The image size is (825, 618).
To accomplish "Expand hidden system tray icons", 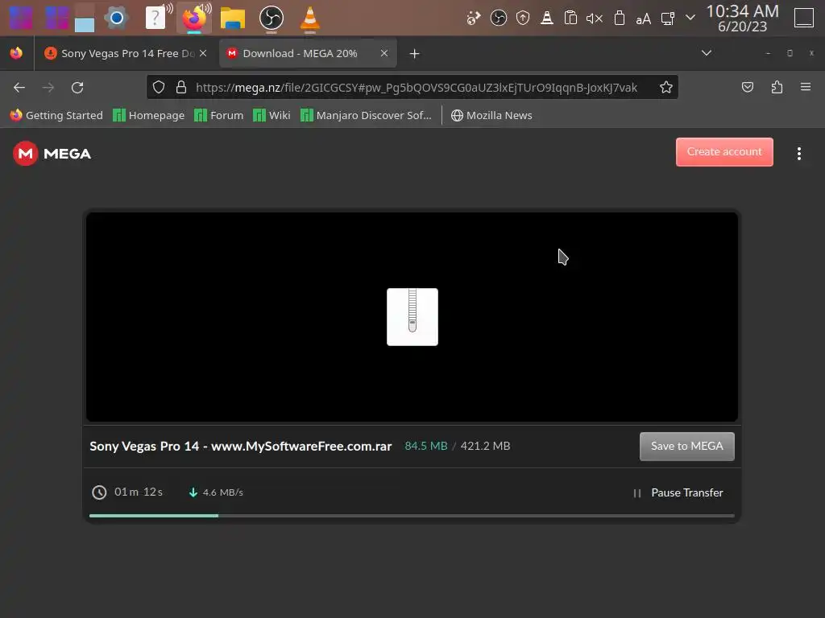I will pyautogui.click(x=690, y=18).
